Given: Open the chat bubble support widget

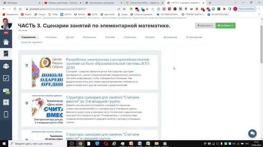Looking at the screenshot, I should point(252,134).
